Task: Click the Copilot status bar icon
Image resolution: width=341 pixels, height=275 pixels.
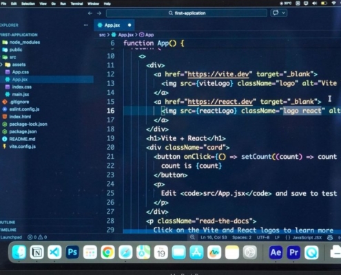Action: (x=330, y=237)
